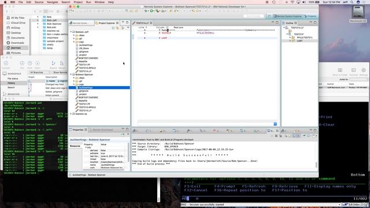Toggle Scroll Lock in Console toolbar
Viewport: 370px width, 208px height.
tap(290, 136)
